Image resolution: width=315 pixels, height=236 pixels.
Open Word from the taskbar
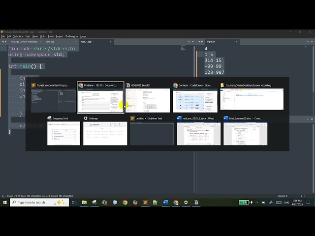[165, 203]
